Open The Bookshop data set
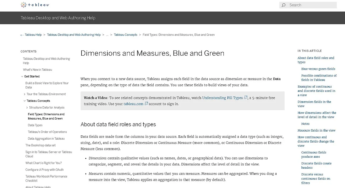This screenshot has width=345, height=188. pos(40,146)
